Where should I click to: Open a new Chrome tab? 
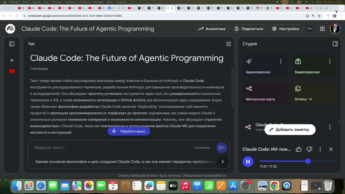(x=327, y=8)
